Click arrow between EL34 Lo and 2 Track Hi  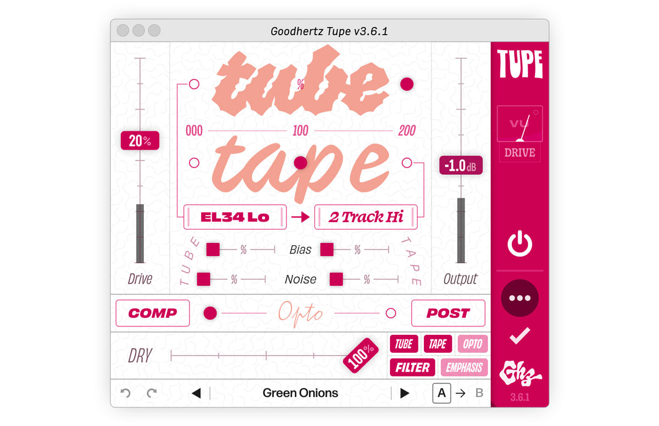(300, 217)
